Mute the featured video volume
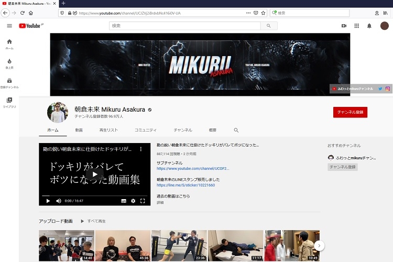The height and width of the screenshot is (262, 393). coord(58,201)
